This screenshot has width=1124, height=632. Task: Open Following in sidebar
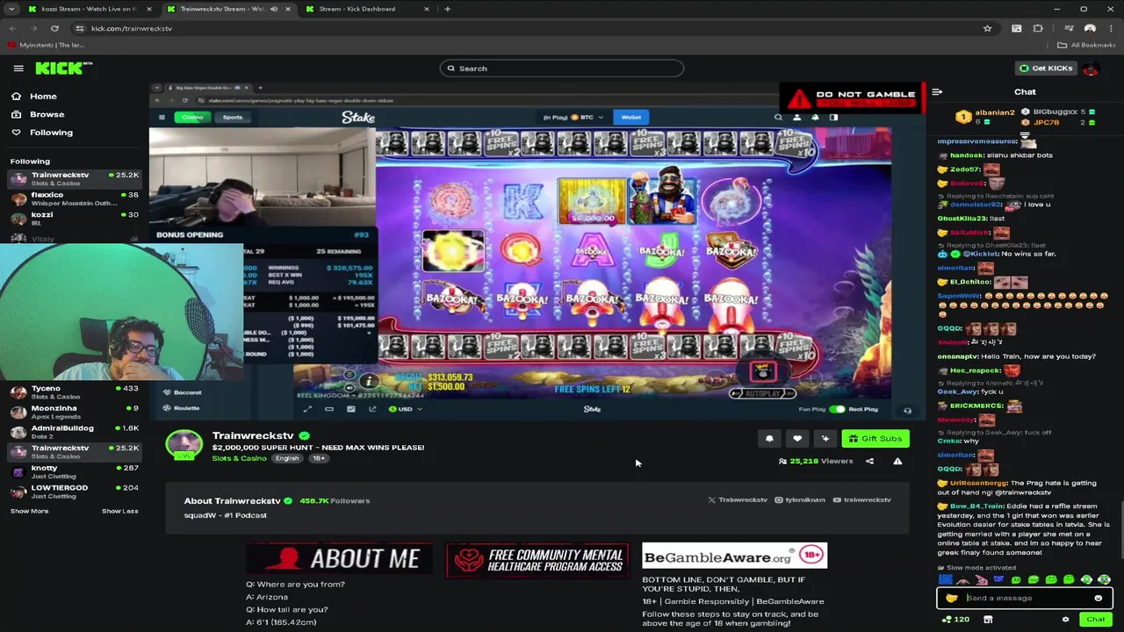[51, 133]
